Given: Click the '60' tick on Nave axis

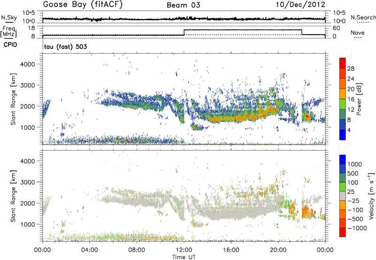Looking at the screenshot, I should [x=336, y=28].
